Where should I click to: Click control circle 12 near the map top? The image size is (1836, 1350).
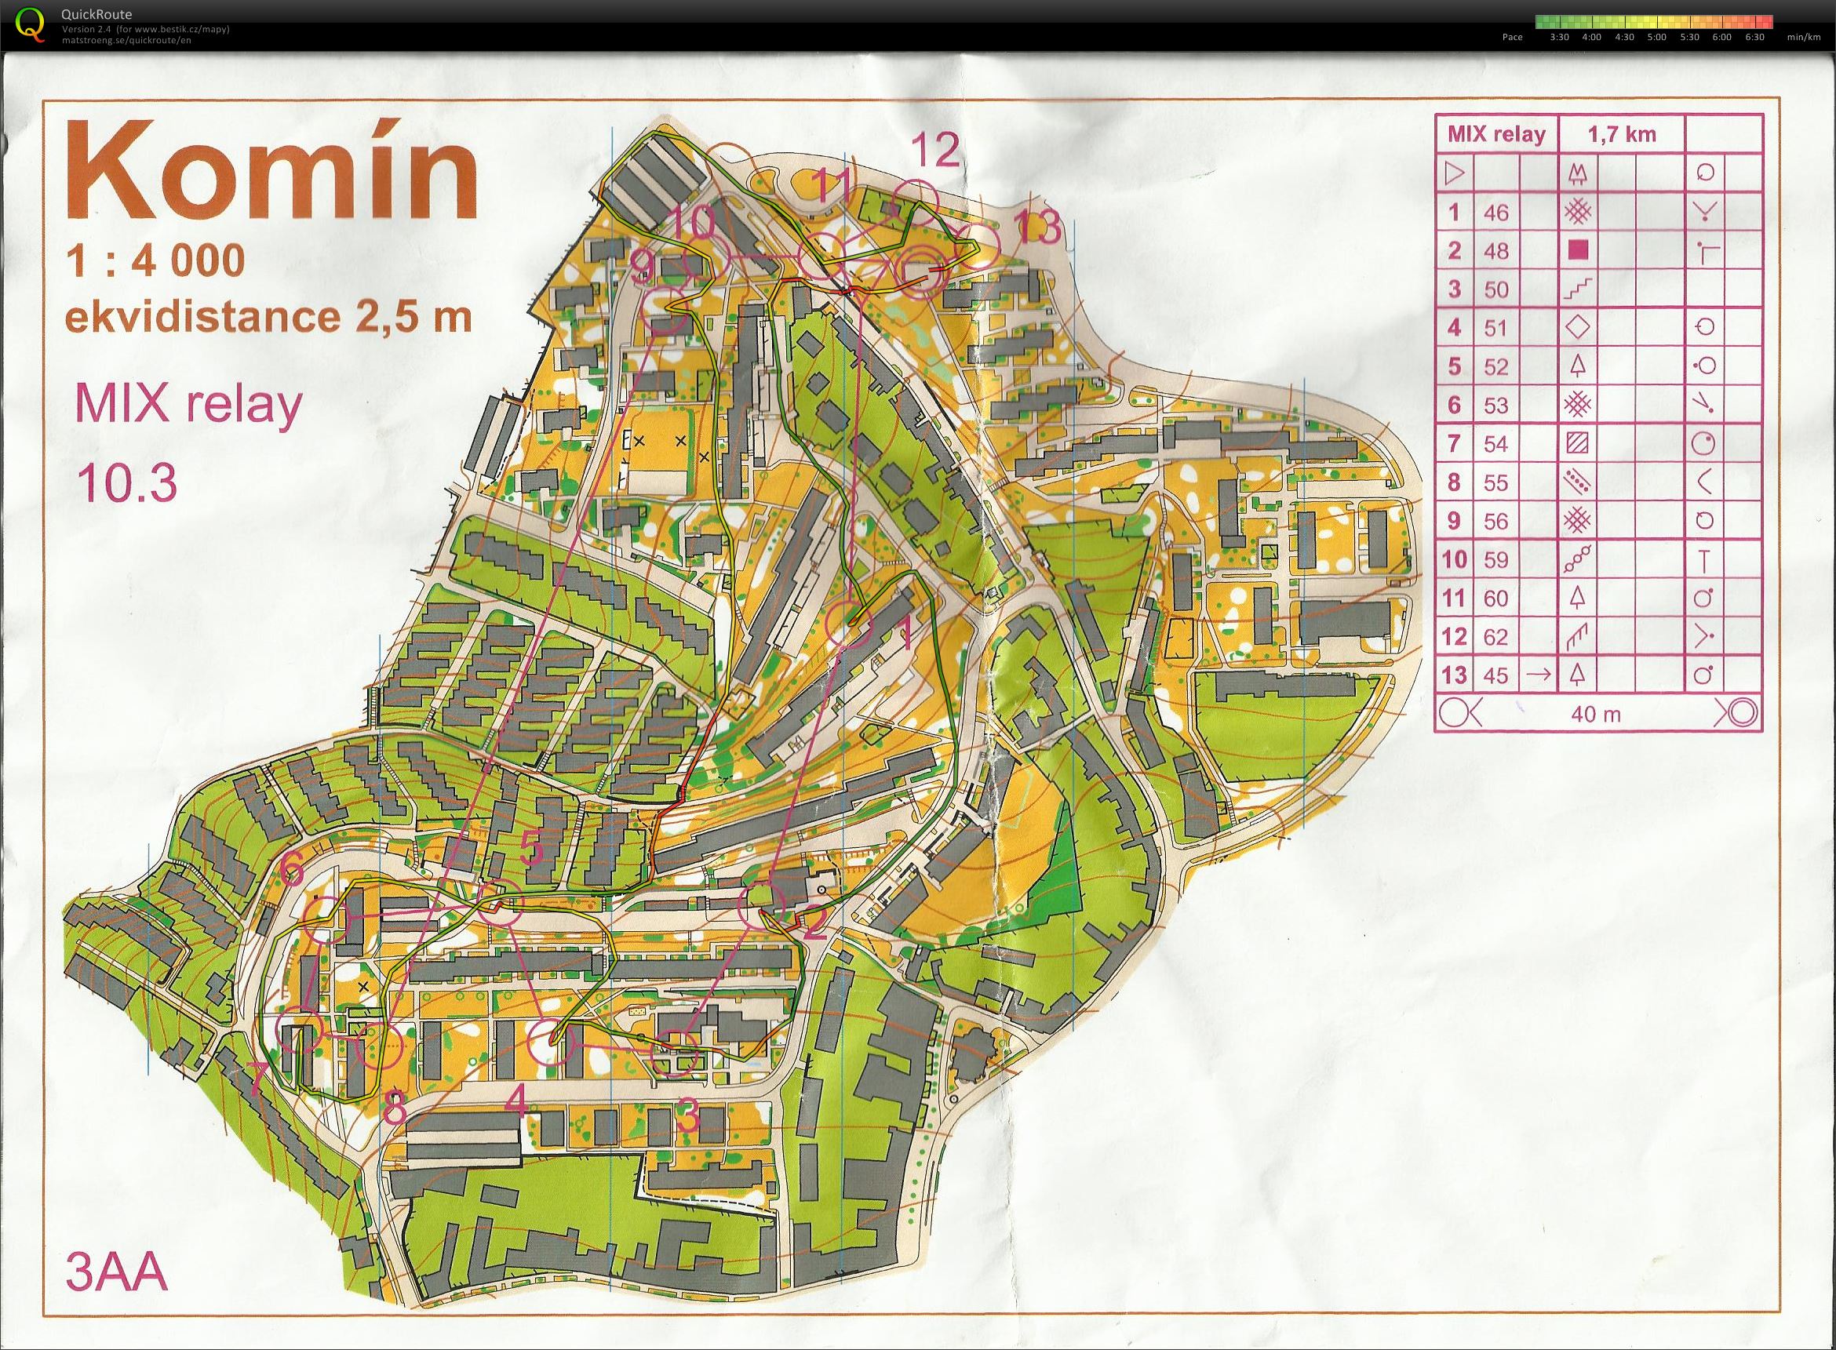[914, 201]
